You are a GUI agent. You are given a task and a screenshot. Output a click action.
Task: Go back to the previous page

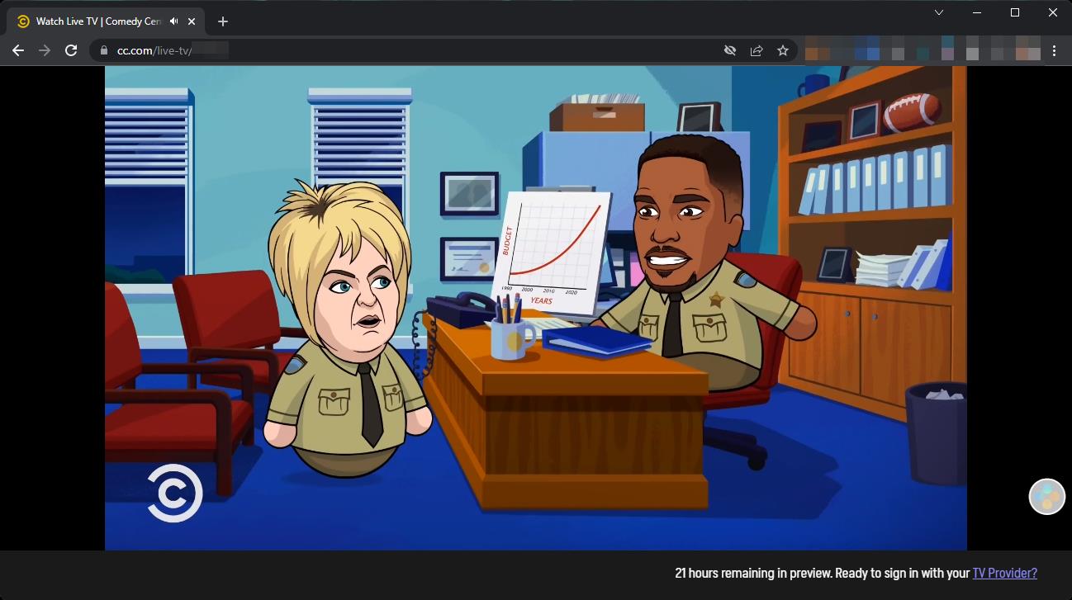click(18, 50)
